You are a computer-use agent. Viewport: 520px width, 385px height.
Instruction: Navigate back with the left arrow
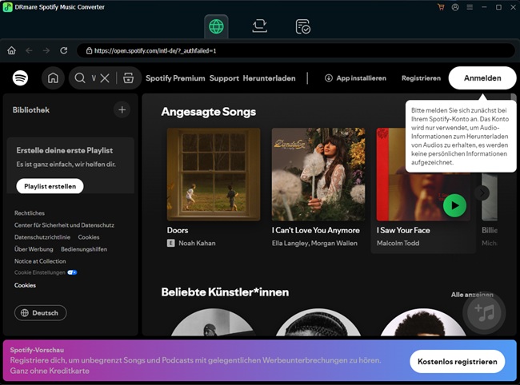[x=29, y=50]
